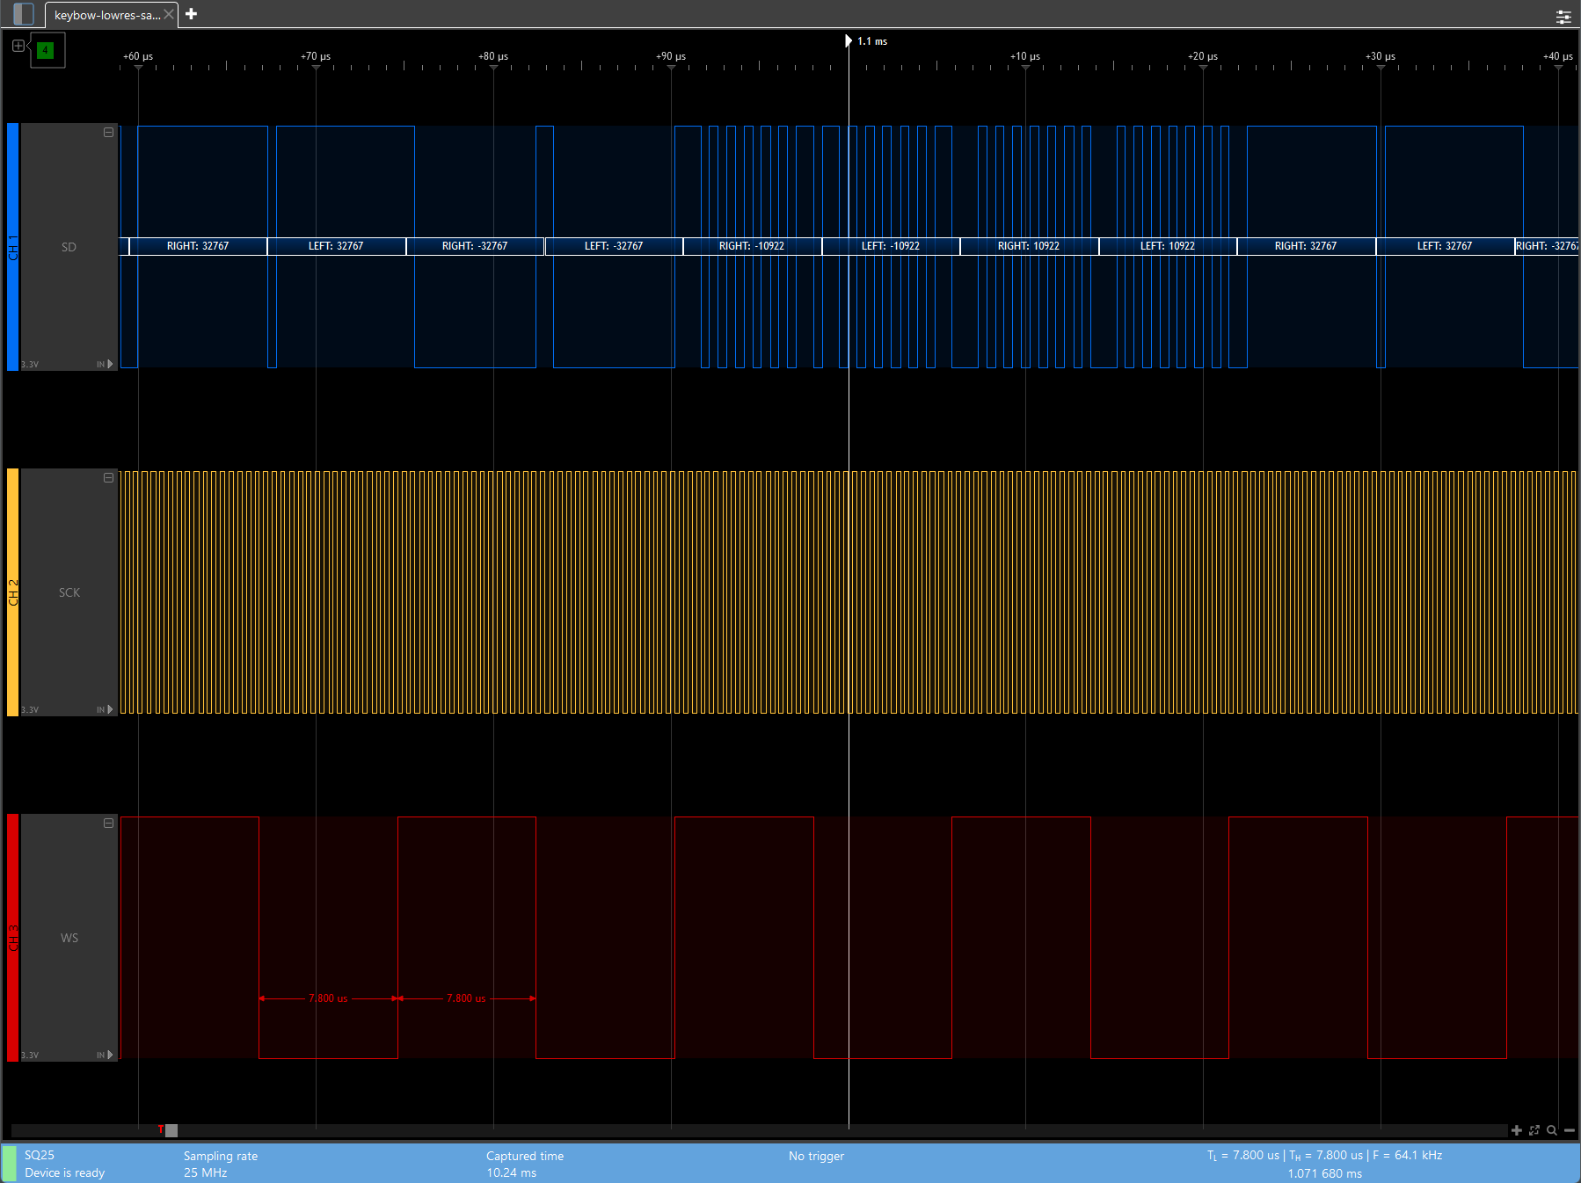Click the 3.3V threshold label on the SCK channel

pyautogui.click(x=30, y=709)
